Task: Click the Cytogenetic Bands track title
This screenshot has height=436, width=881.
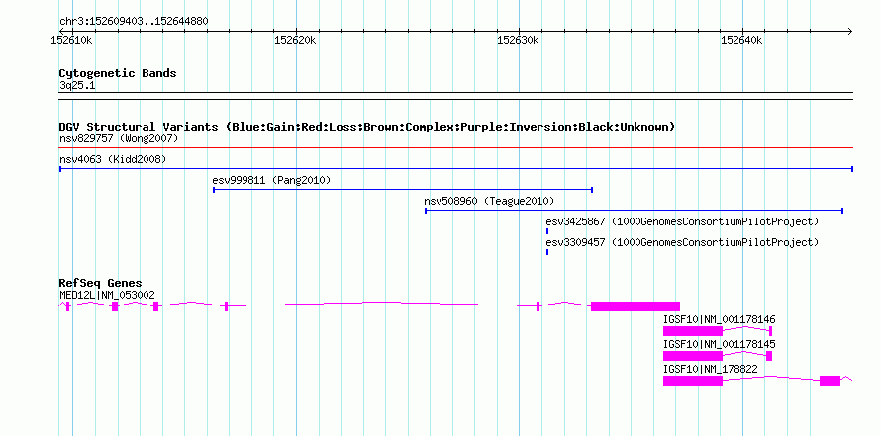Action: 118,73
